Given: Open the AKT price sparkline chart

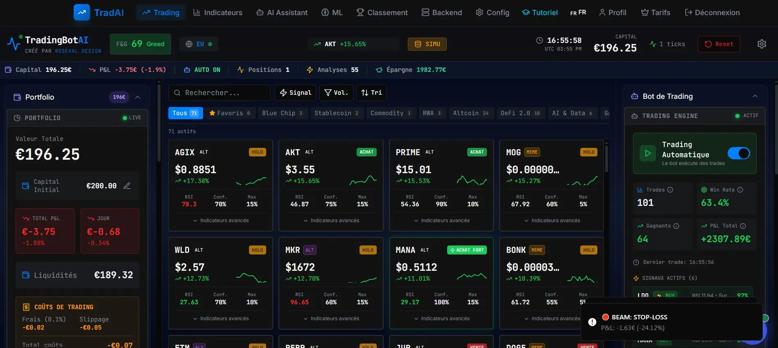Looking at the screenshot, I should click(x=363, y=180).
